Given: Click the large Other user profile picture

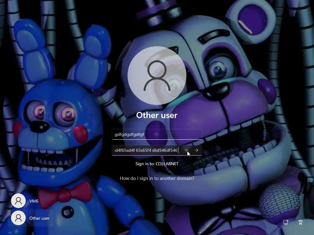Looking at the screenshot, I should (157, 76).
